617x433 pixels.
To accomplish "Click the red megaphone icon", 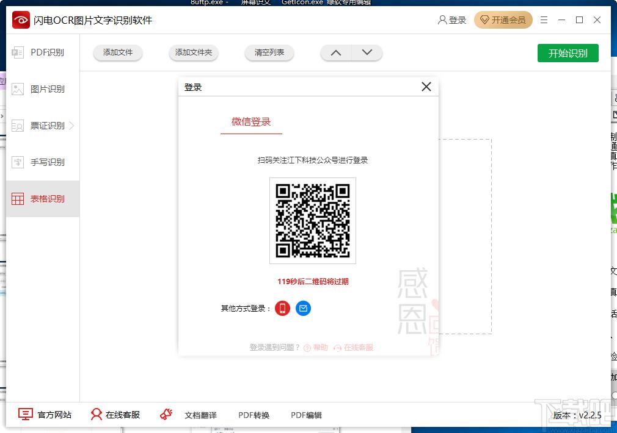I will click(166, 414).
